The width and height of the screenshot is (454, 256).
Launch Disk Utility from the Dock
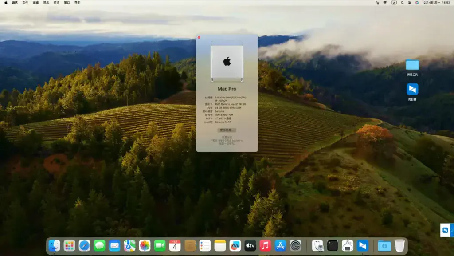point(317,246)
